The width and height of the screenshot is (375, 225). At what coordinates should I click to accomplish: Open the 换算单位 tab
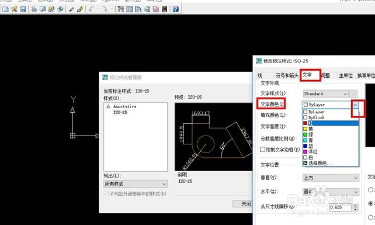(x=366, y=75)
